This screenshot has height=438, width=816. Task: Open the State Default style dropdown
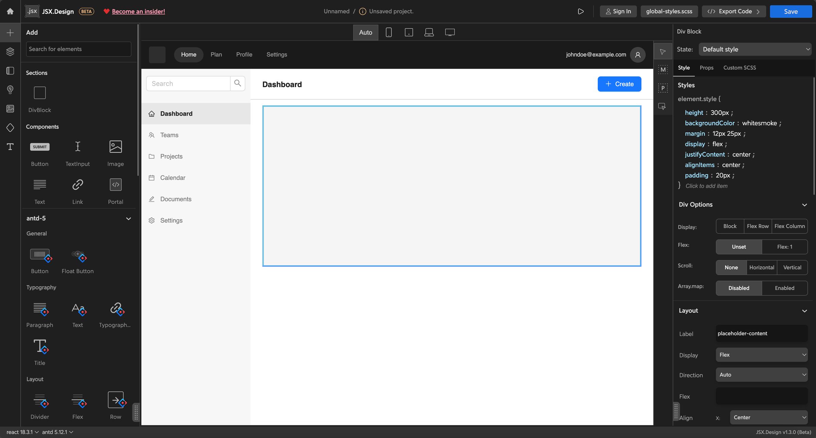pos(755,49)
